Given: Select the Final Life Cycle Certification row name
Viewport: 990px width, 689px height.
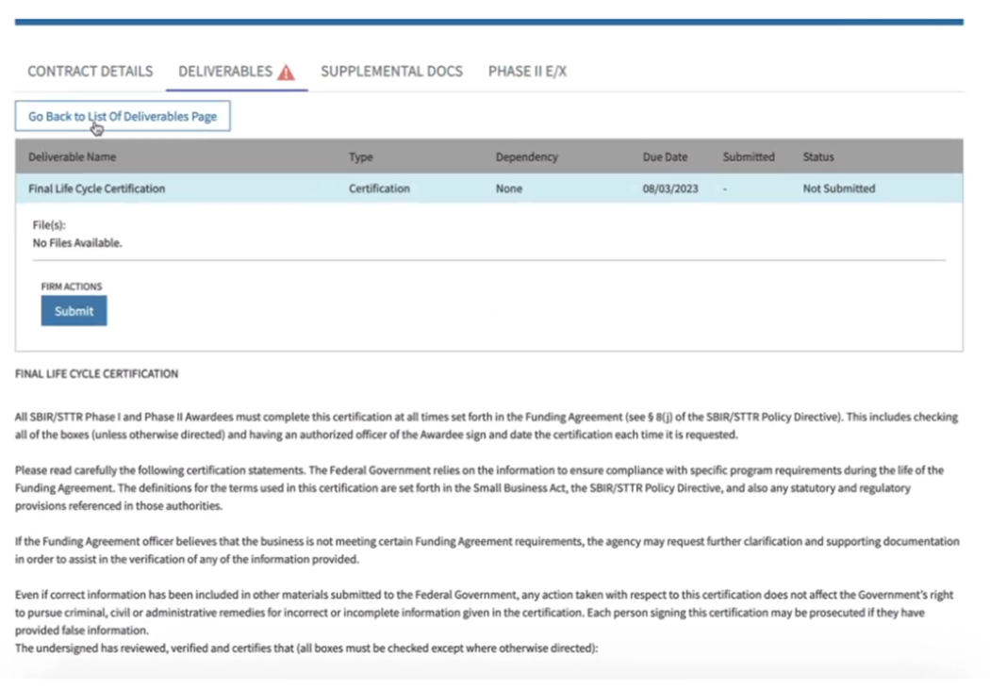Looking at the screenshot, I should (96, 189).
